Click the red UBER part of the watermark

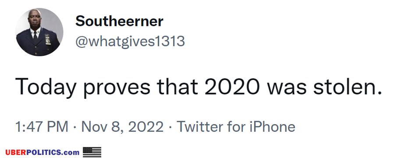pyautogui.click(x=16, y=152)
